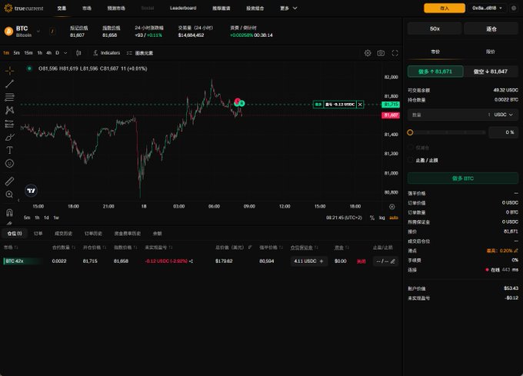Toggle auto scale on chart

(394, 218)
